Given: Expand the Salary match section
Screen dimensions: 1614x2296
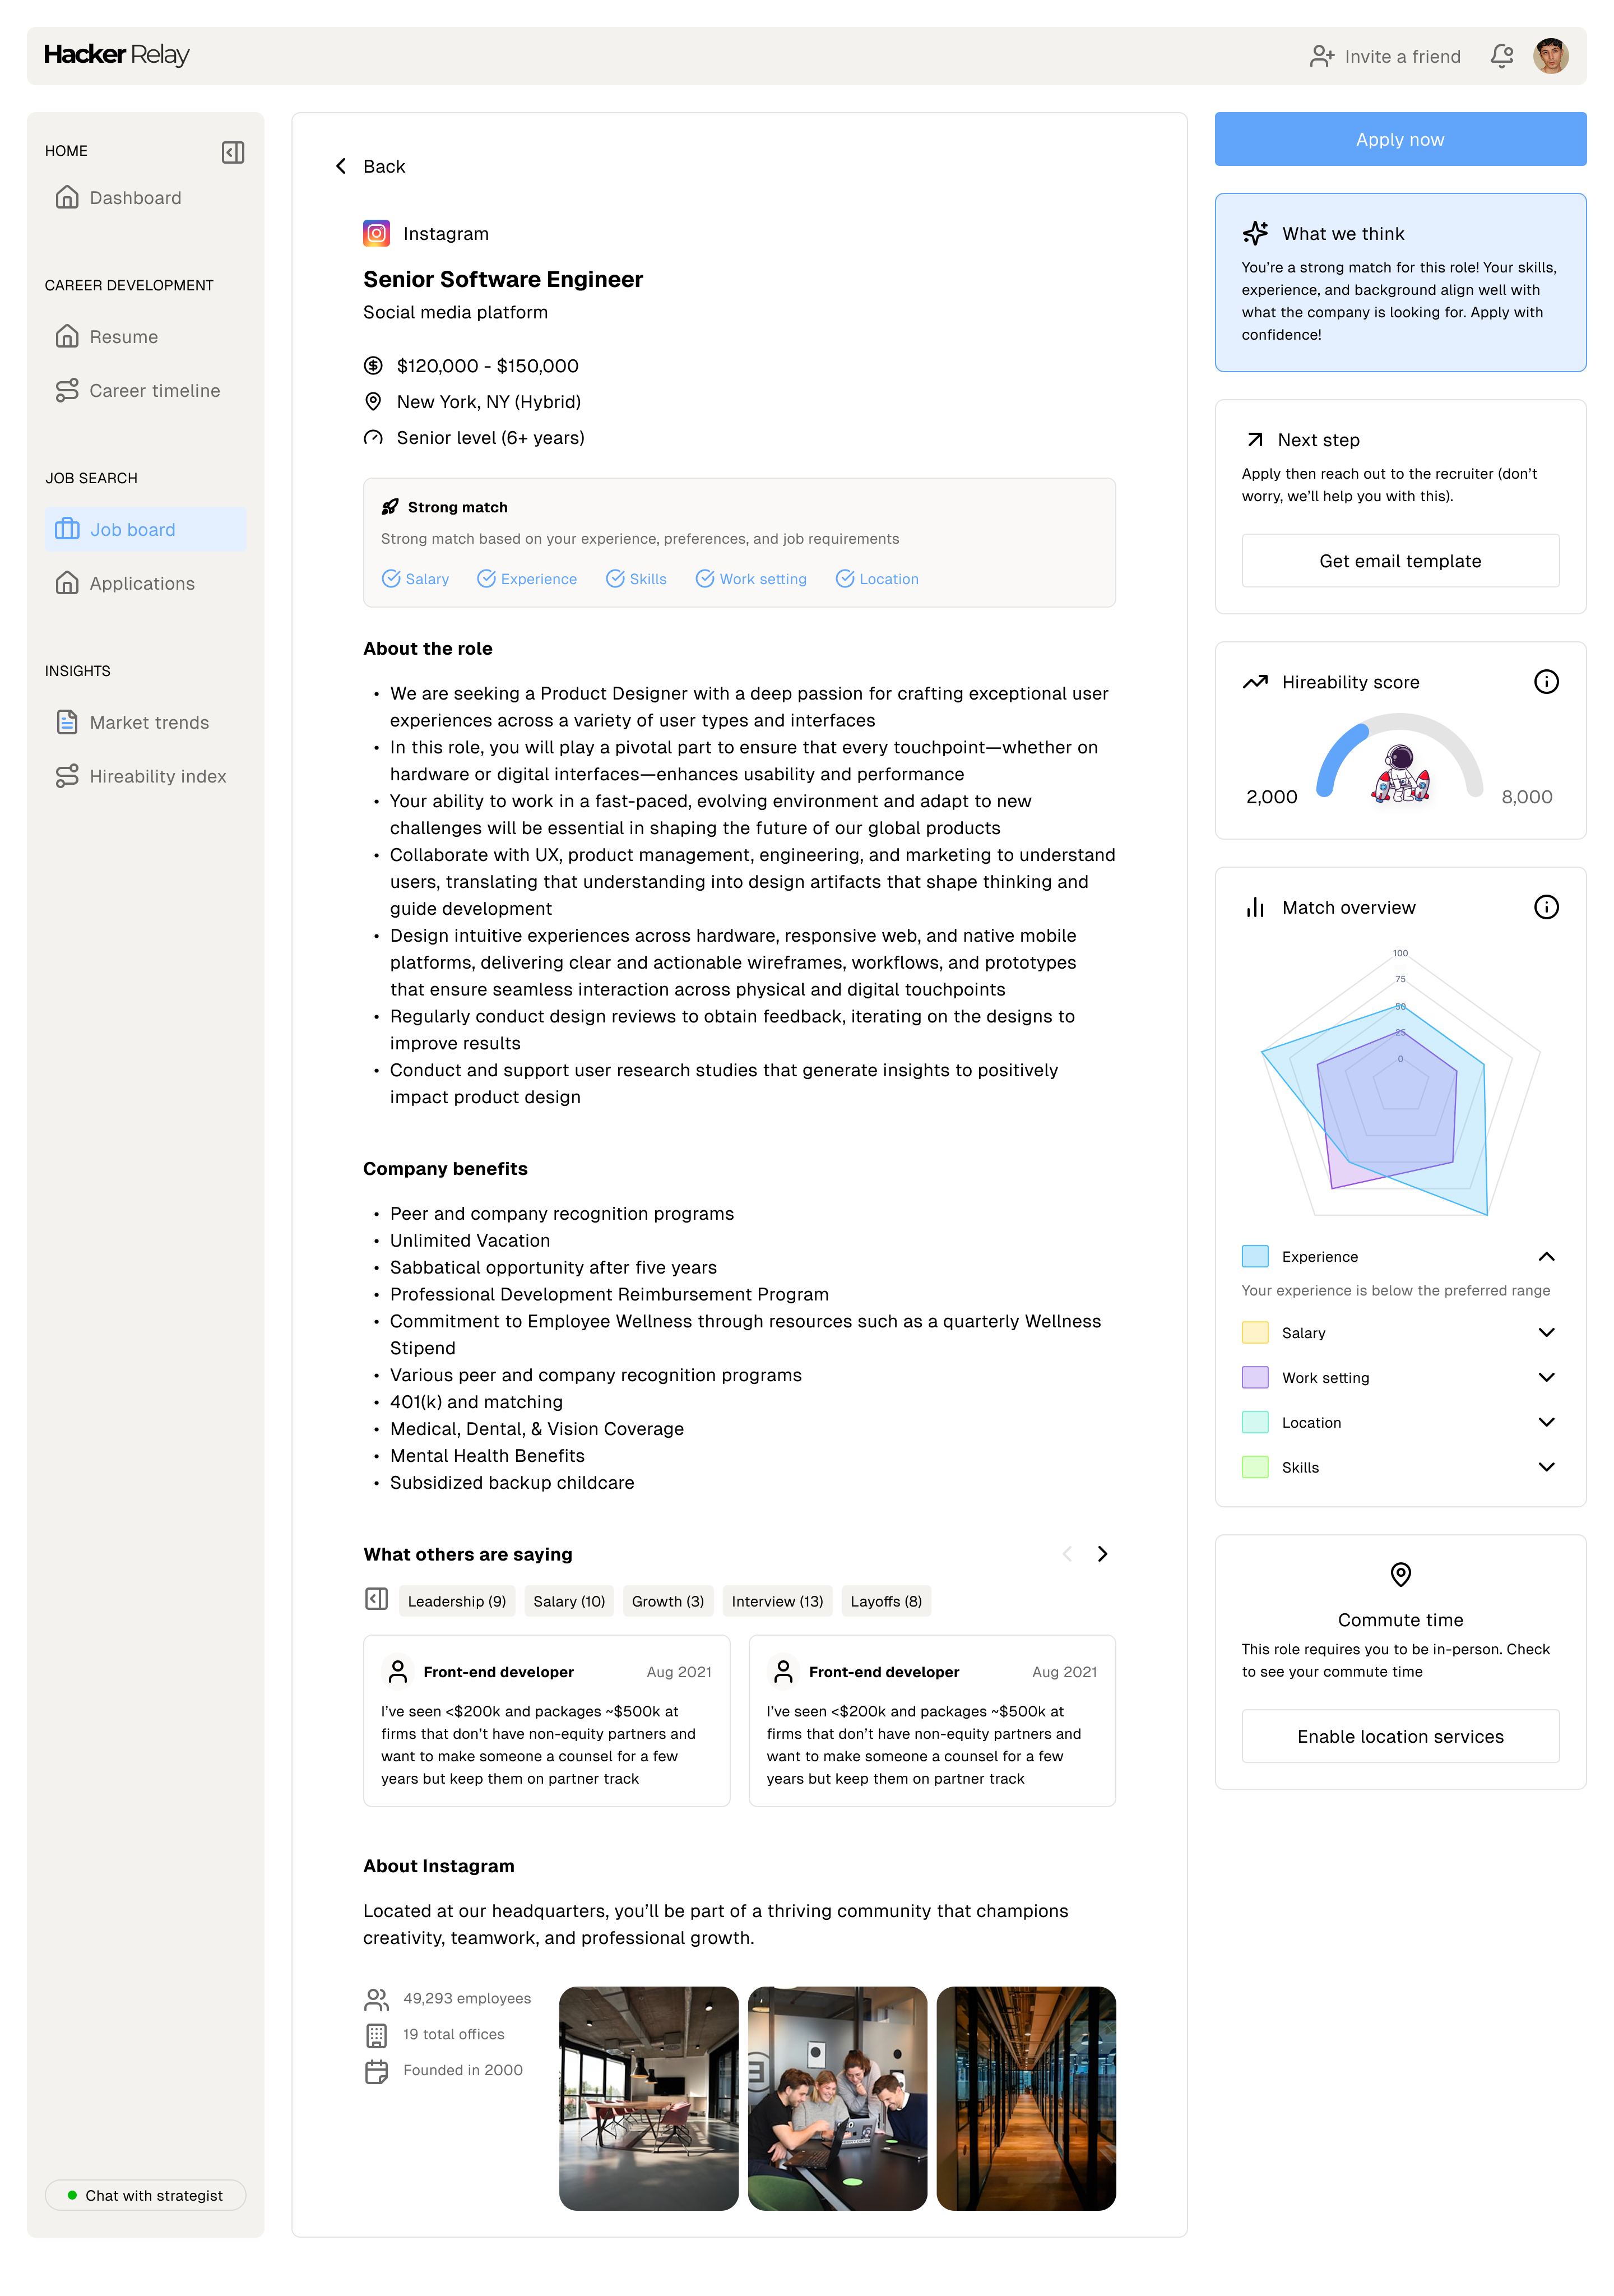Looking at the screenshot, I should 1546,1332.
